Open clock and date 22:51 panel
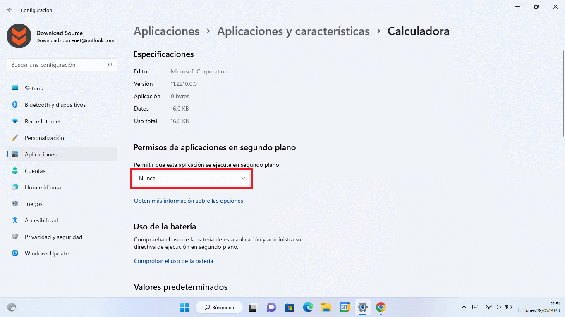Image resolution: width=565 pixels, height=317 pixels. point(542,307)
